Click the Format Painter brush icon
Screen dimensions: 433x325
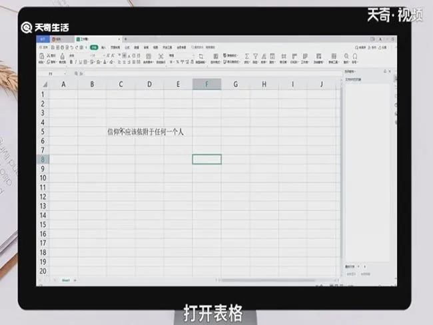pos(63,56)
